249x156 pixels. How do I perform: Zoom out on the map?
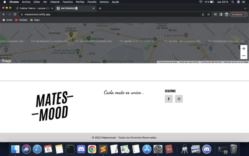(x=244, y=55)
